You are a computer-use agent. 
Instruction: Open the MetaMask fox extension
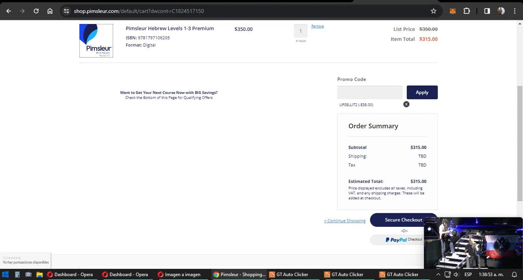click(x=453, y=11)
